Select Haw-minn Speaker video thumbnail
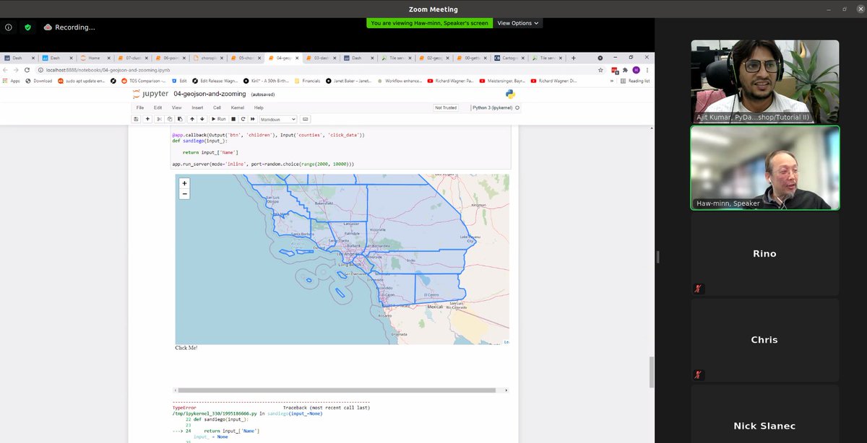867x443 pixels. (765, 168)
